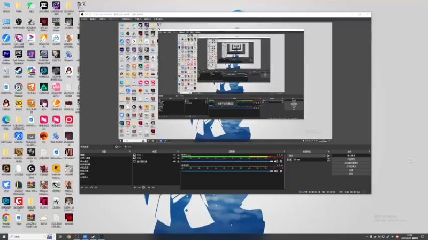Hide the Display Capture source via its eye
428x240 pixels.
click(x=175, y=162)
